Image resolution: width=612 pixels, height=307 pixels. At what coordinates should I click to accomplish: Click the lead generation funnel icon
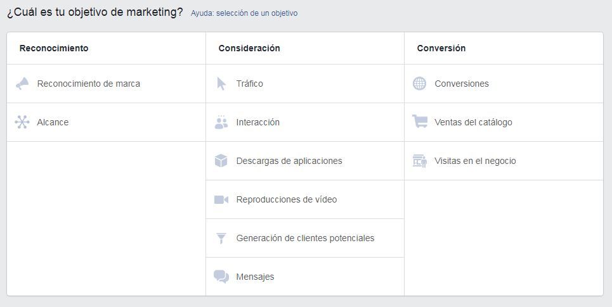pyautogui.click(x=221, y=238)
